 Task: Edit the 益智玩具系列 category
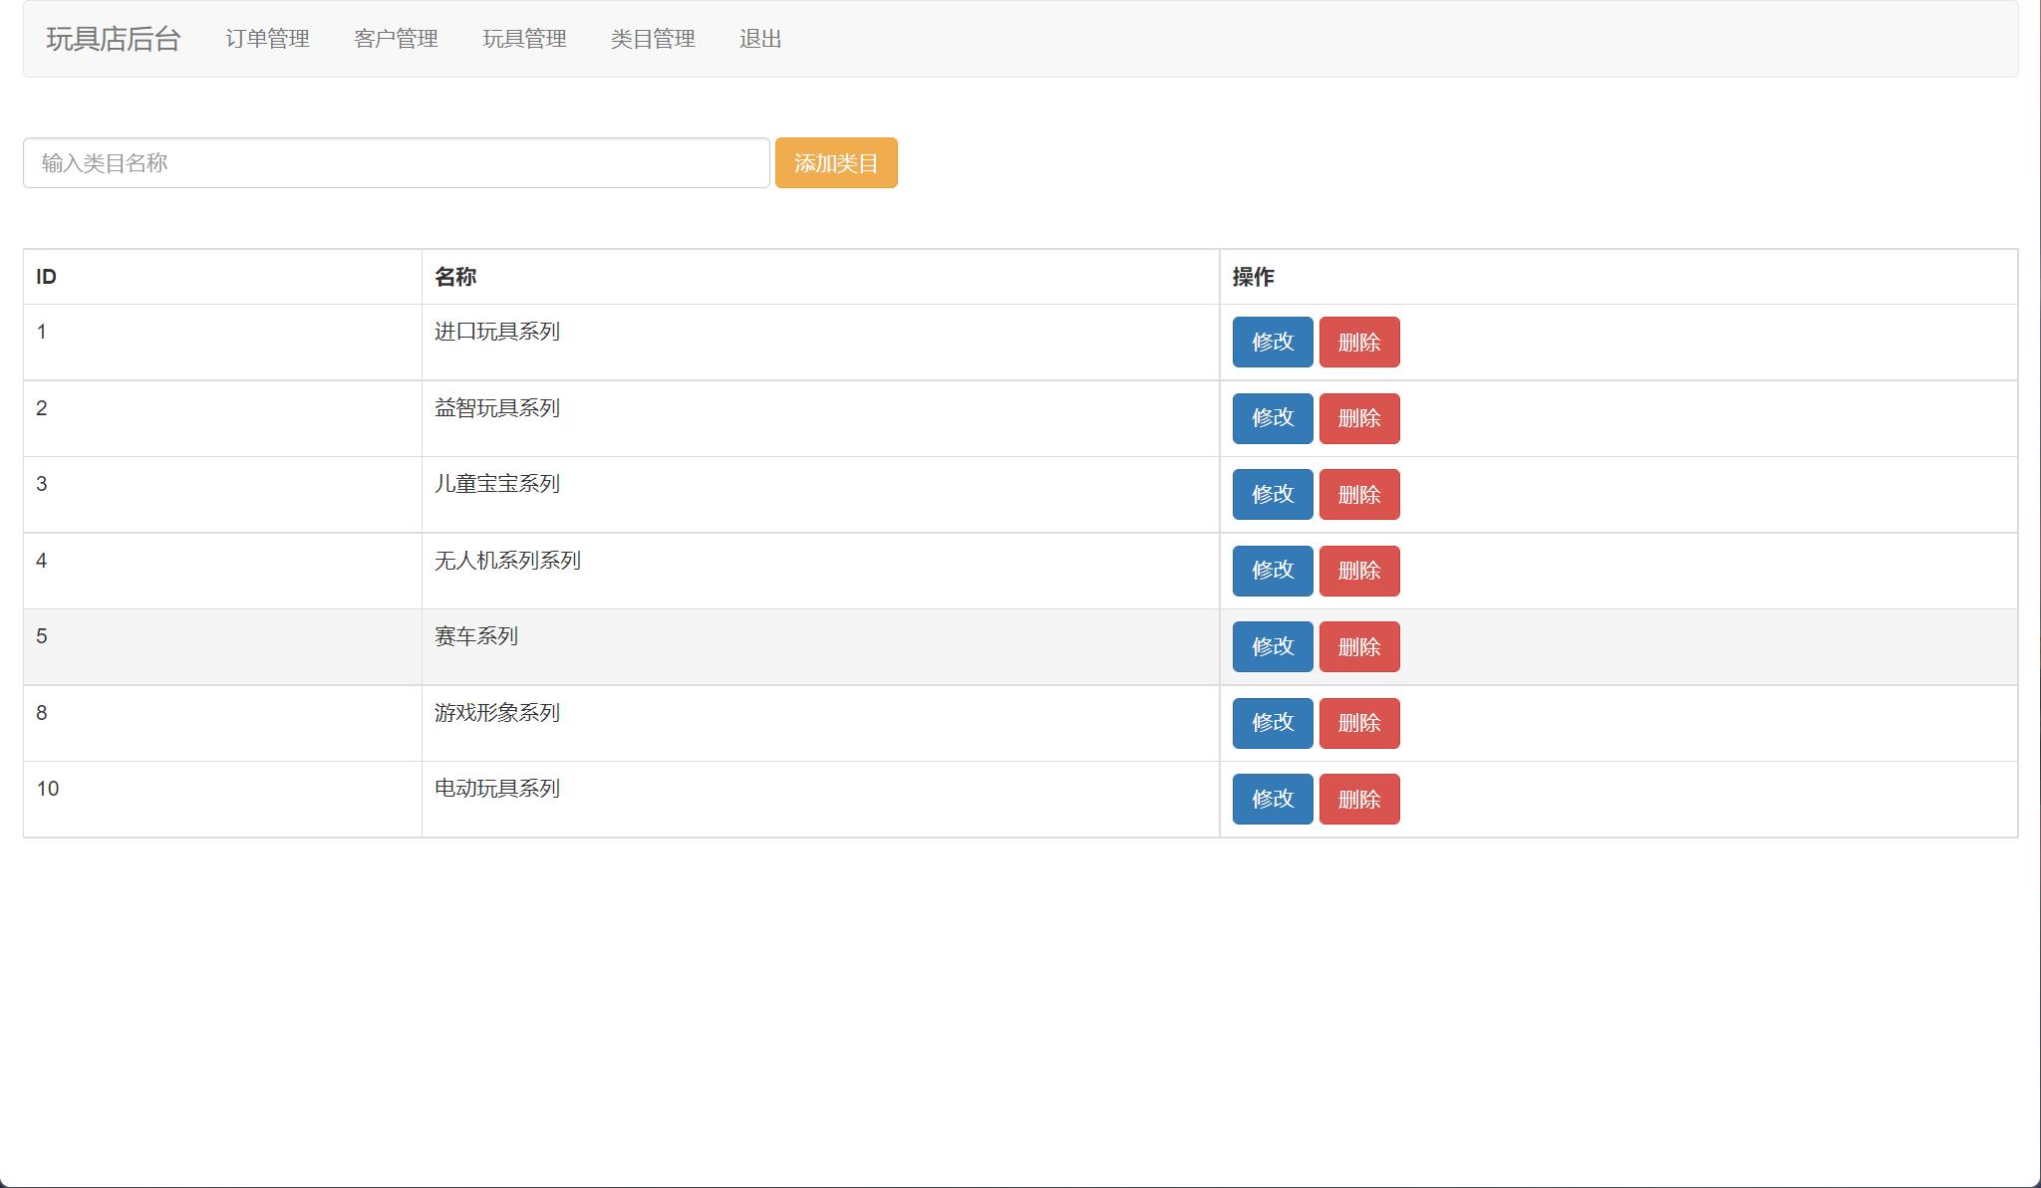[1272, 418]
